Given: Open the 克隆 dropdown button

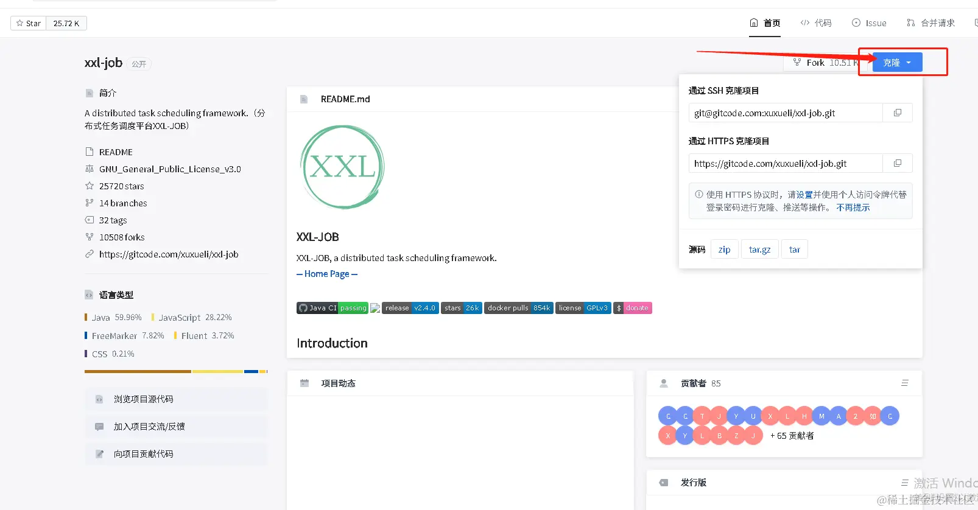Looking at the screenshot, I should click(897, 62).
